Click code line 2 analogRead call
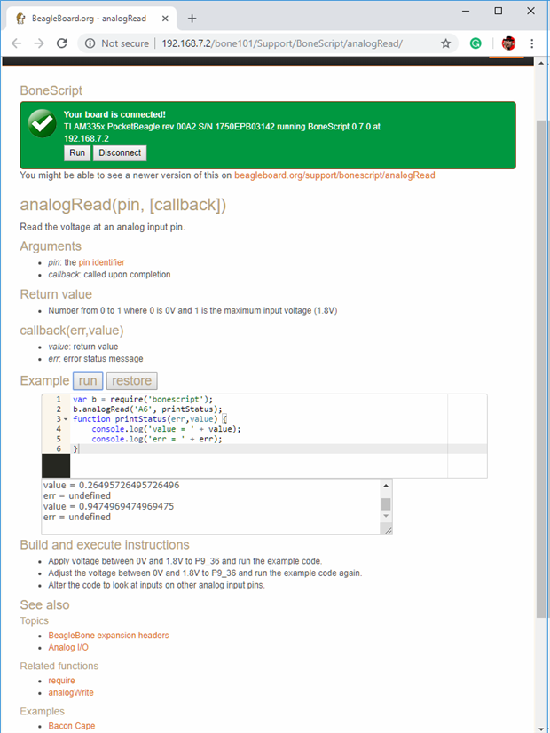Image resolution: width=550 pixels, height=733 pixels. [148, 409]
